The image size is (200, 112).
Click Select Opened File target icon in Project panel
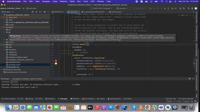32,12
